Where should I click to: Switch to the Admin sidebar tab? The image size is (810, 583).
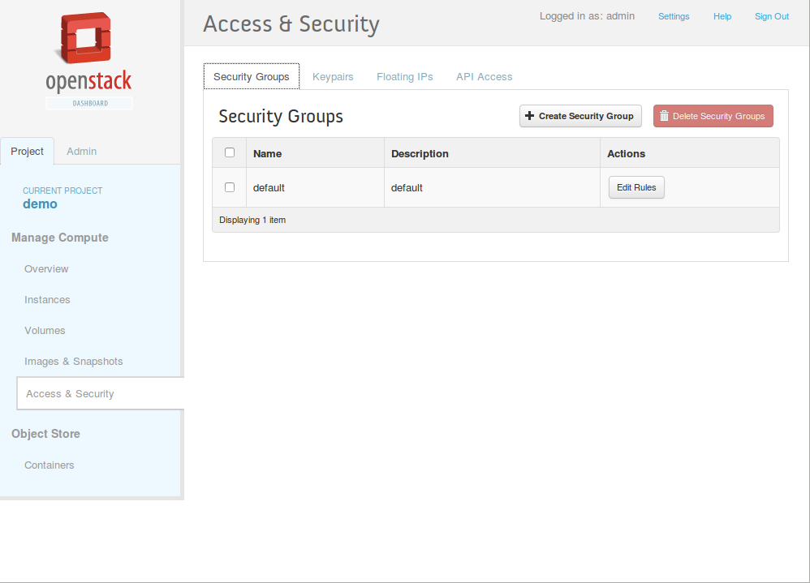click(82, 151)
